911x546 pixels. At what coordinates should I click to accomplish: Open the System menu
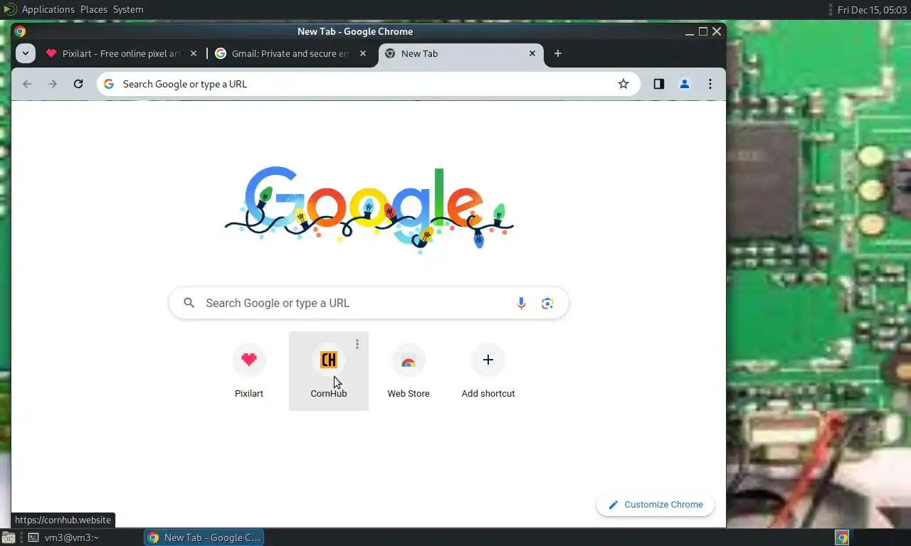point(128,9)
